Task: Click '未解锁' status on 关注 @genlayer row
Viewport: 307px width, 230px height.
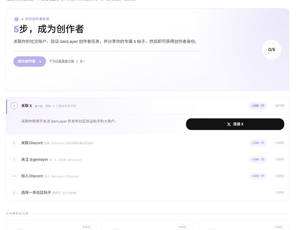Action: point(280,160)
